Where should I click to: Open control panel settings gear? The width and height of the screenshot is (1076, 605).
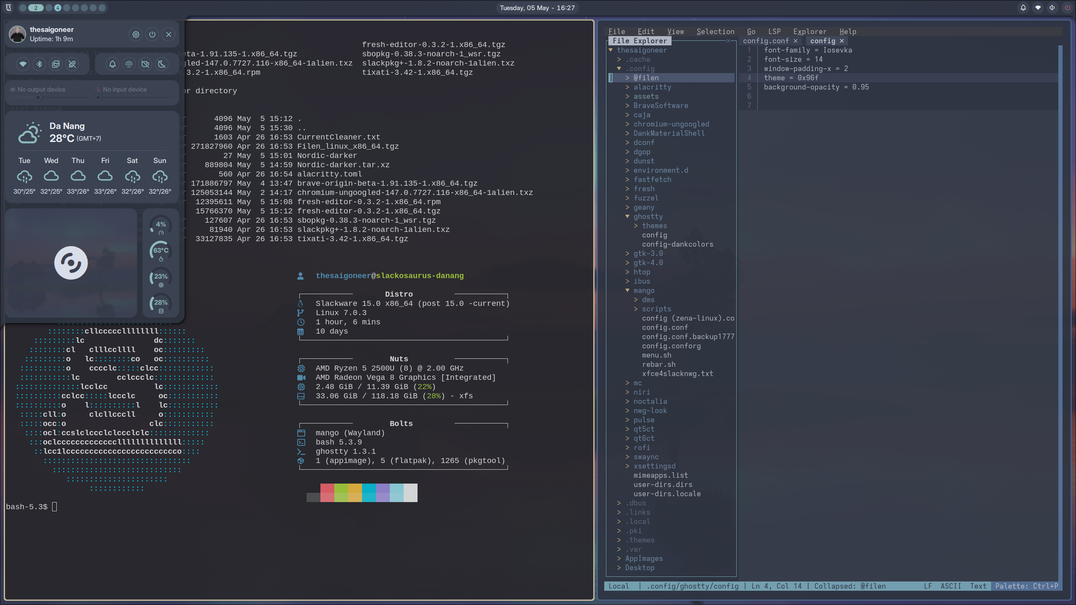[x=136, y=34]
